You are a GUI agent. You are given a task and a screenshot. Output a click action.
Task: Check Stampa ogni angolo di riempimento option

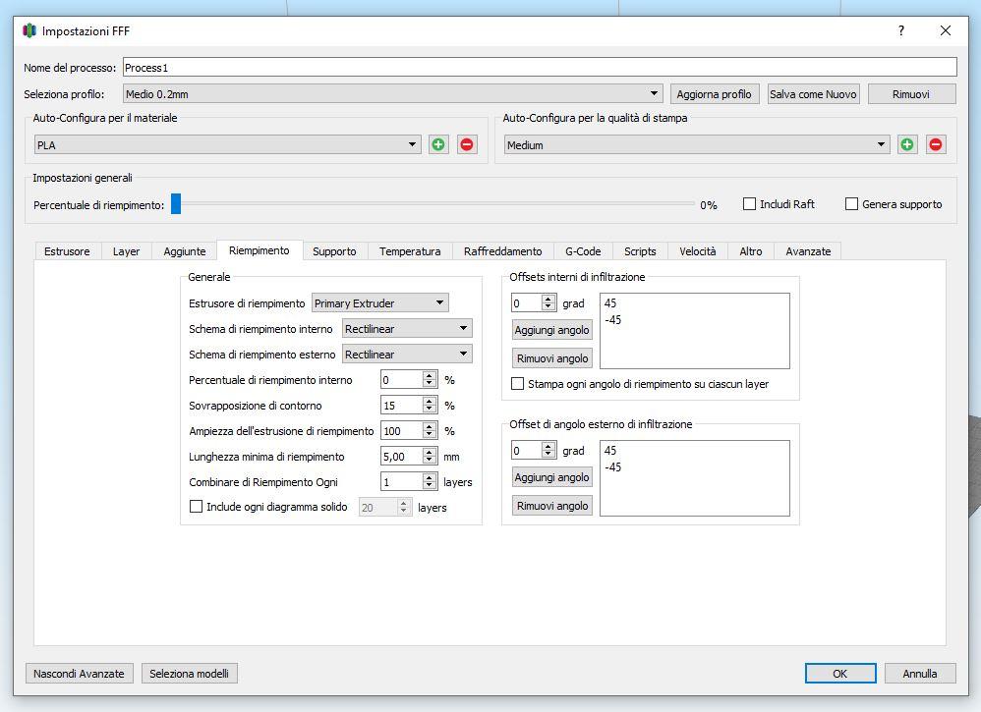pyautogui.click(x=518, y=384)
